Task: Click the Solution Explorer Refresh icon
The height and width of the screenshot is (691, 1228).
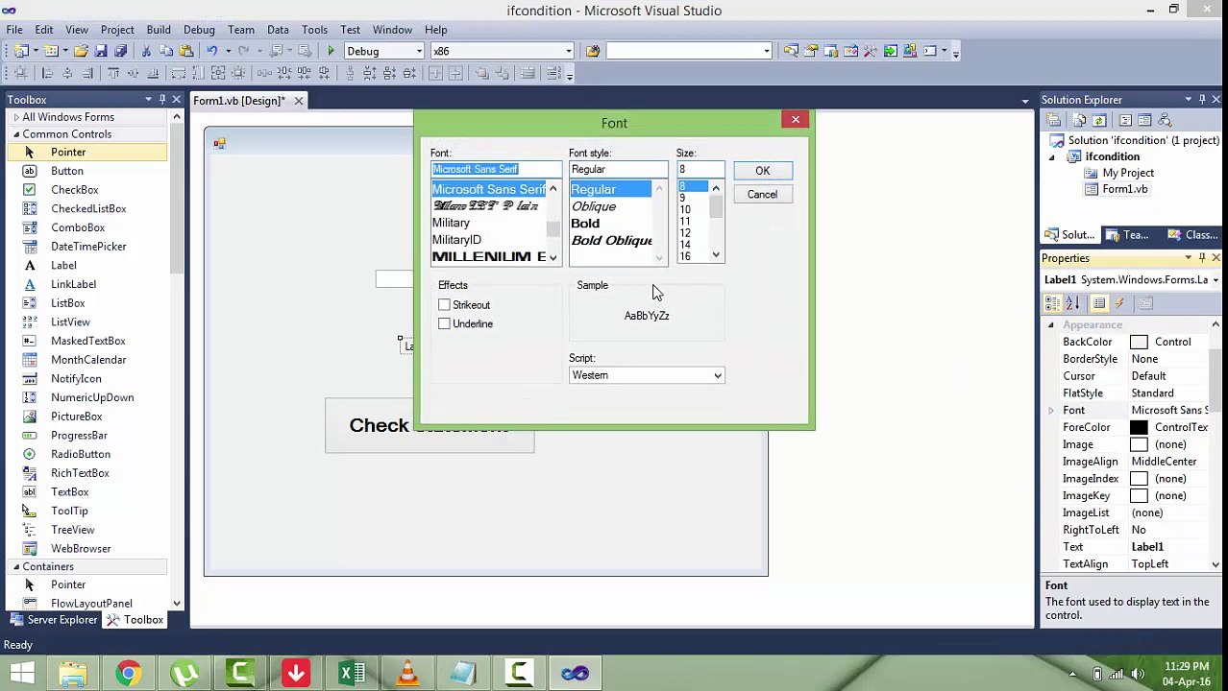Action: 1100,120
